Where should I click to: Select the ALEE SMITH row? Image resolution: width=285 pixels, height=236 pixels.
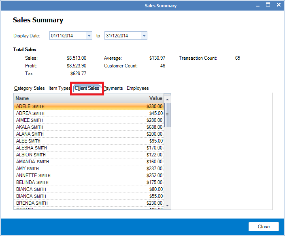89,141
